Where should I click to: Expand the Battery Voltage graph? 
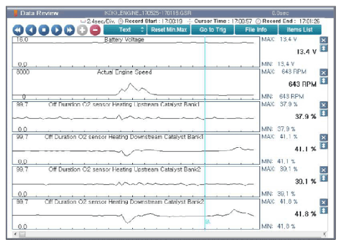point(324,48)
